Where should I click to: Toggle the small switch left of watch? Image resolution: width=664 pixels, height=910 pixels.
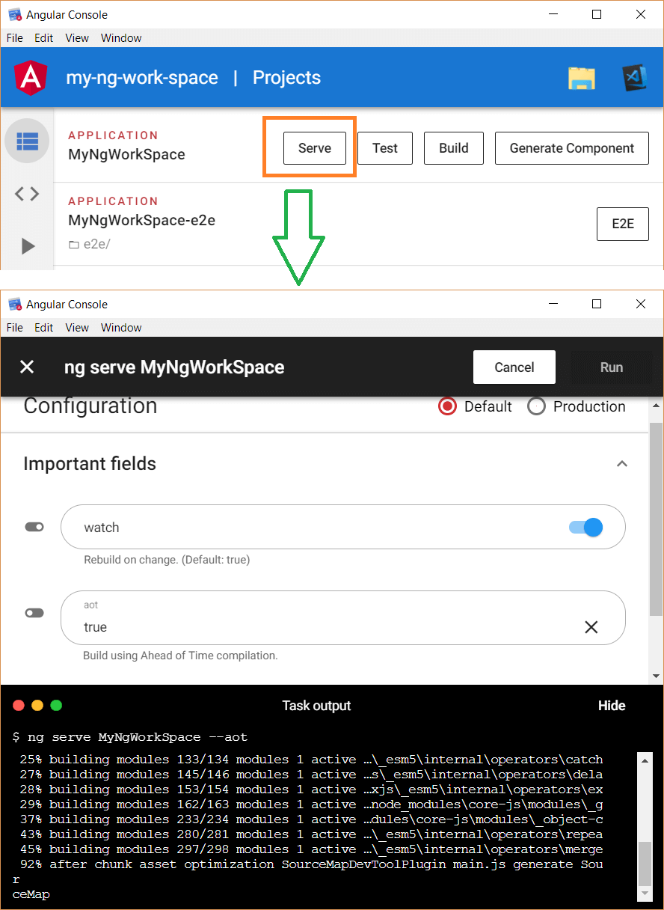click(34, 527)
